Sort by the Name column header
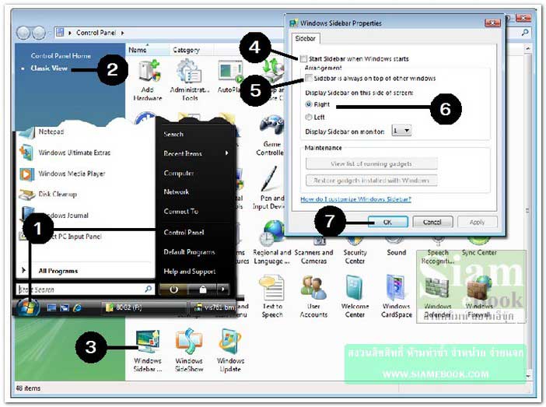The height and width of the screenshot is (407, 546). 148,50
